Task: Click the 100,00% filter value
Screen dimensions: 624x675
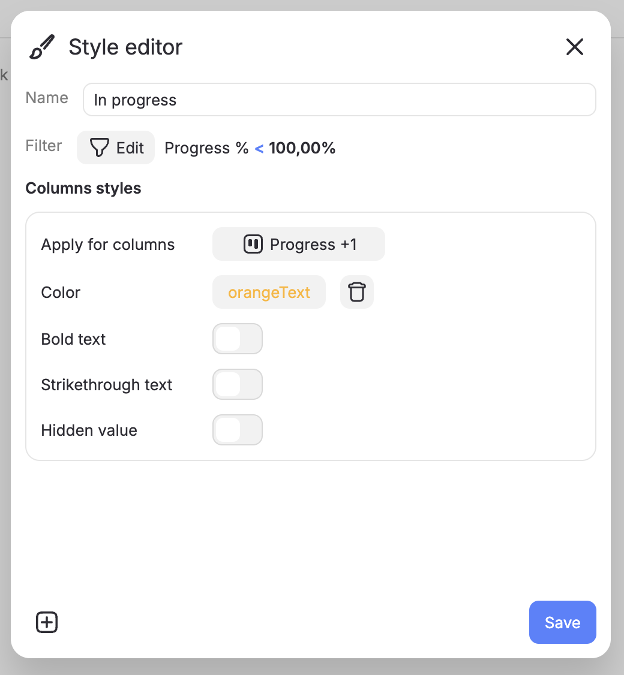Action: coord(302,148)
